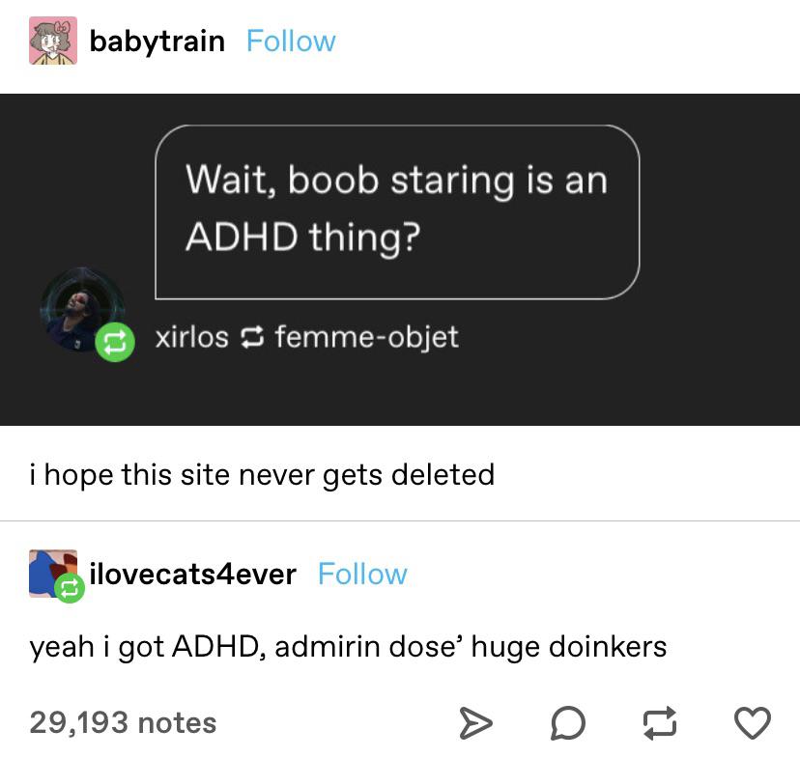Click the share paper-plane icon
The image size is (800, 758).
[x=475, y=722]
